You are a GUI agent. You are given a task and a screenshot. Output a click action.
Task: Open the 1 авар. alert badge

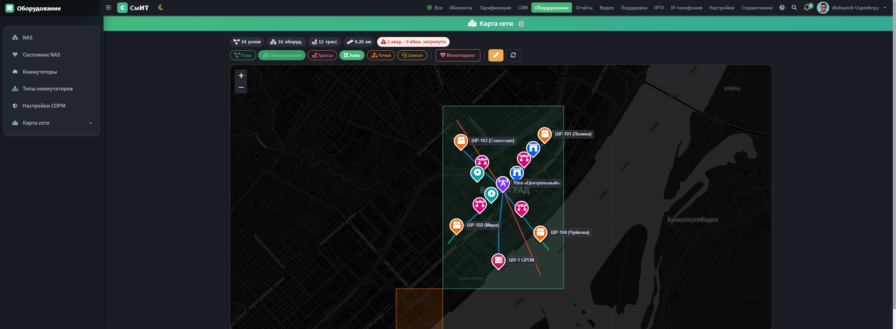tap(413, 42)
